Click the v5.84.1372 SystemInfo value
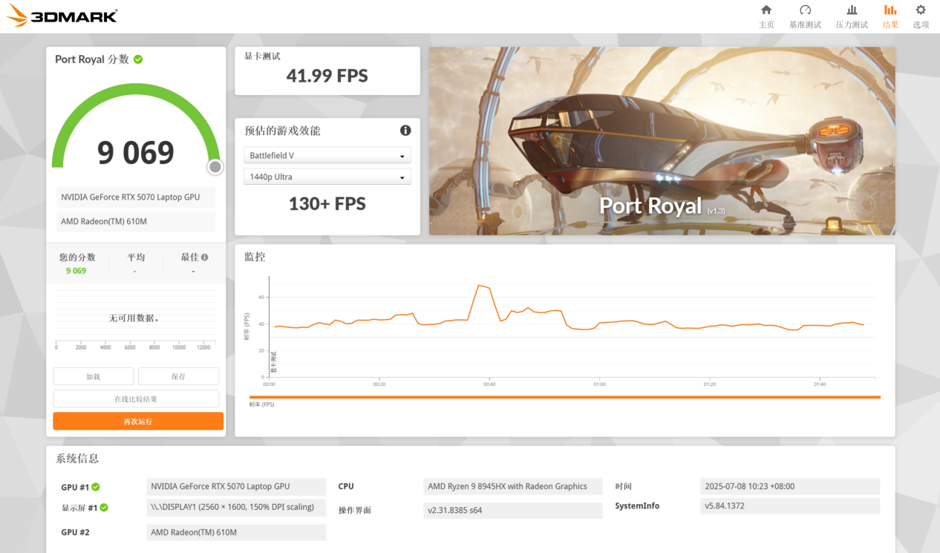 [790, 506]
